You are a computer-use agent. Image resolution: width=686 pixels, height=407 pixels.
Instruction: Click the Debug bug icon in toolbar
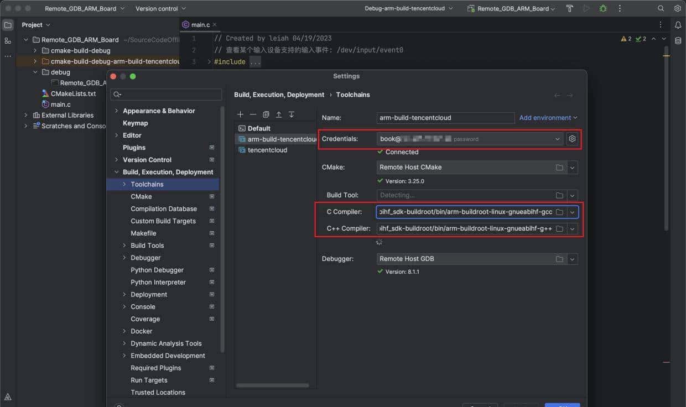click(x=602, y=8)
